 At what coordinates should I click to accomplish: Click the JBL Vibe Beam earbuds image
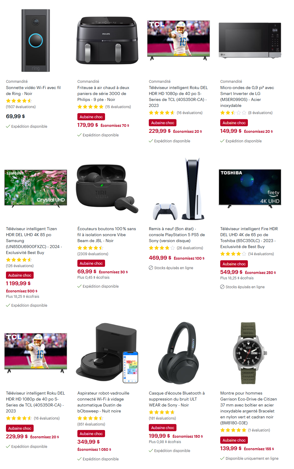pos(107,188)
